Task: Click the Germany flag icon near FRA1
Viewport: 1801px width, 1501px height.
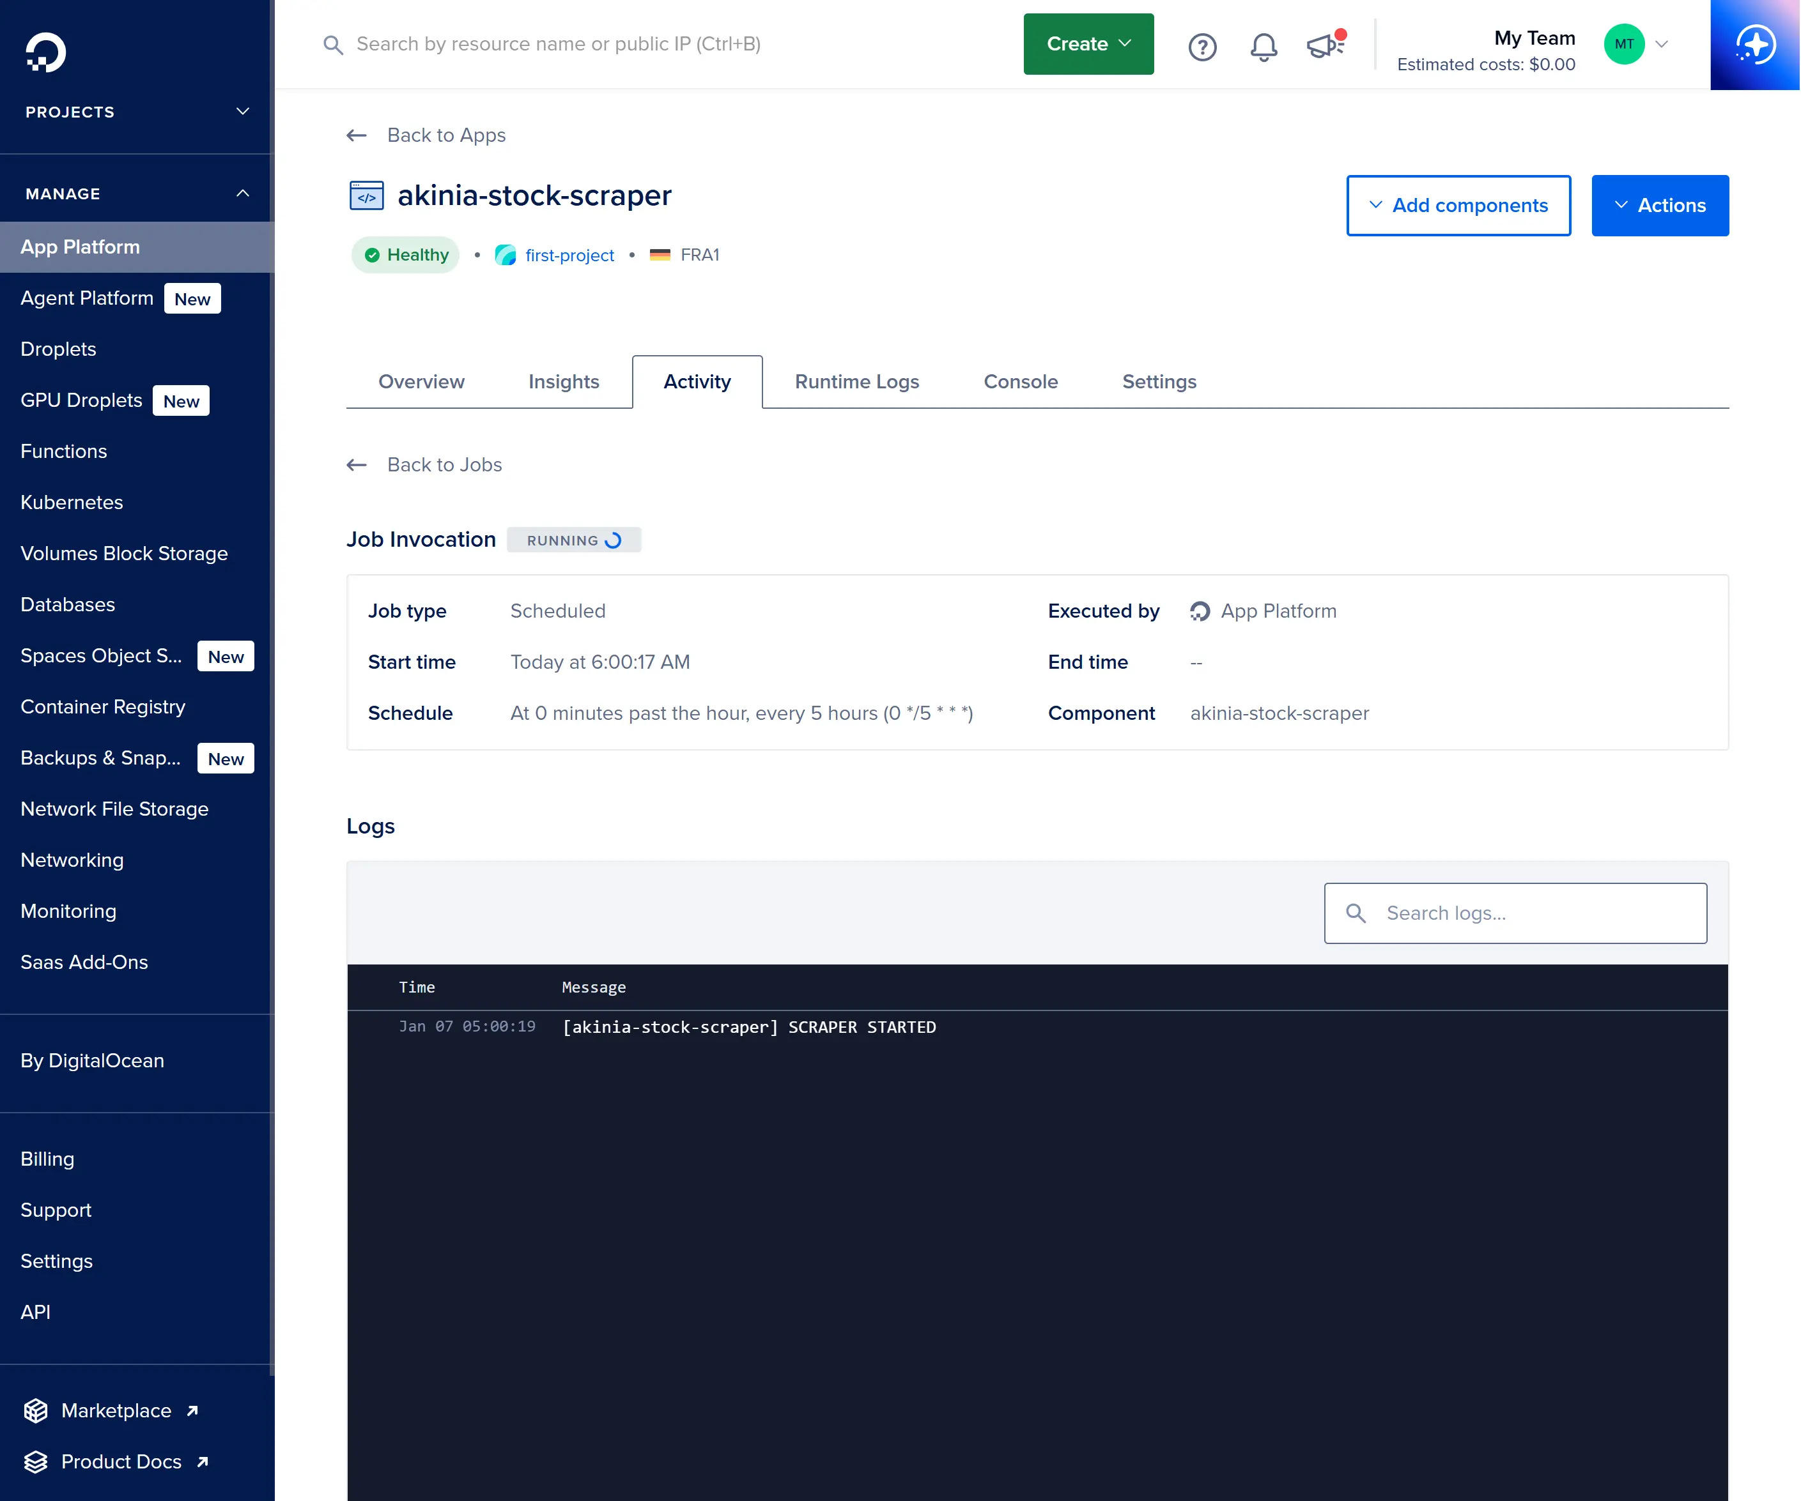Action: coord(660,255)
